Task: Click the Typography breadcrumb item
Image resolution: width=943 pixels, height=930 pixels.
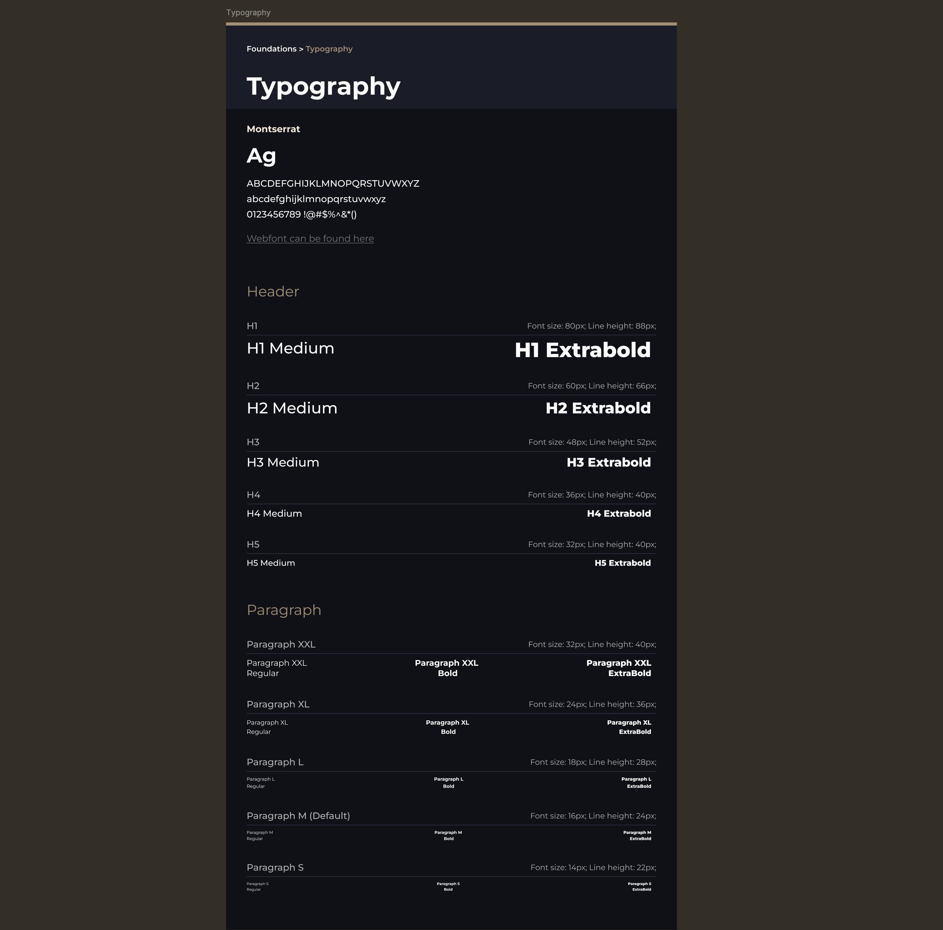Action: click(x=329, y=49)
